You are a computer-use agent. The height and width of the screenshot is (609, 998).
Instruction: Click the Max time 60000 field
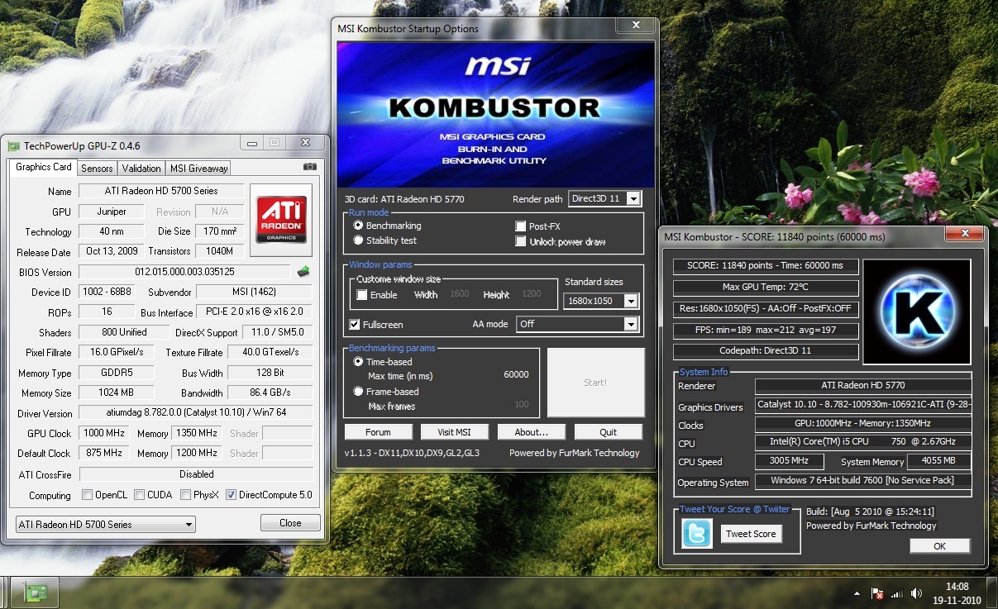click(x=516, y=375)
